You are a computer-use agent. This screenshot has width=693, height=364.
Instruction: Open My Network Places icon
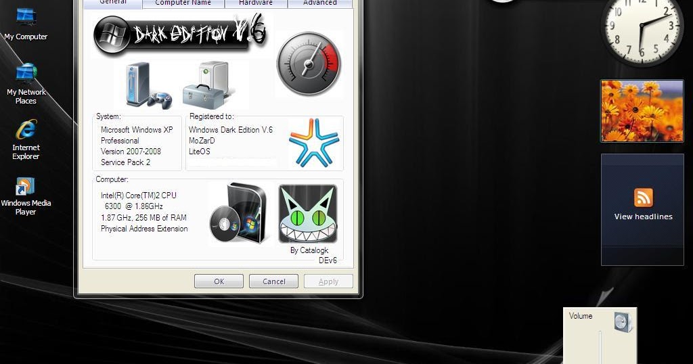point(26,84)
